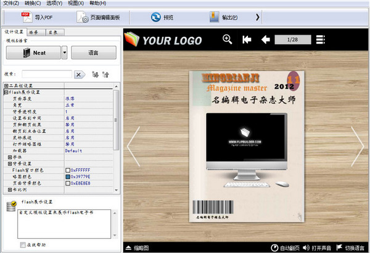Toggle the sound speaker icon

pyautogui.click(x=306, y=247)
